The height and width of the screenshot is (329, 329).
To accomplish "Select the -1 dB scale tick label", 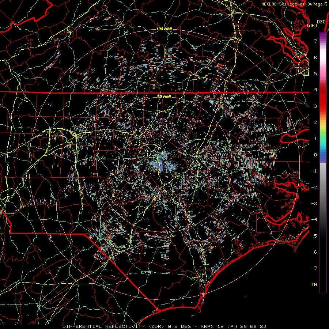I will [314, 171].
